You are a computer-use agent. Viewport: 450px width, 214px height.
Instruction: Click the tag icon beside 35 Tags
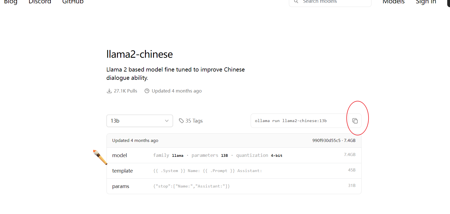181,121
